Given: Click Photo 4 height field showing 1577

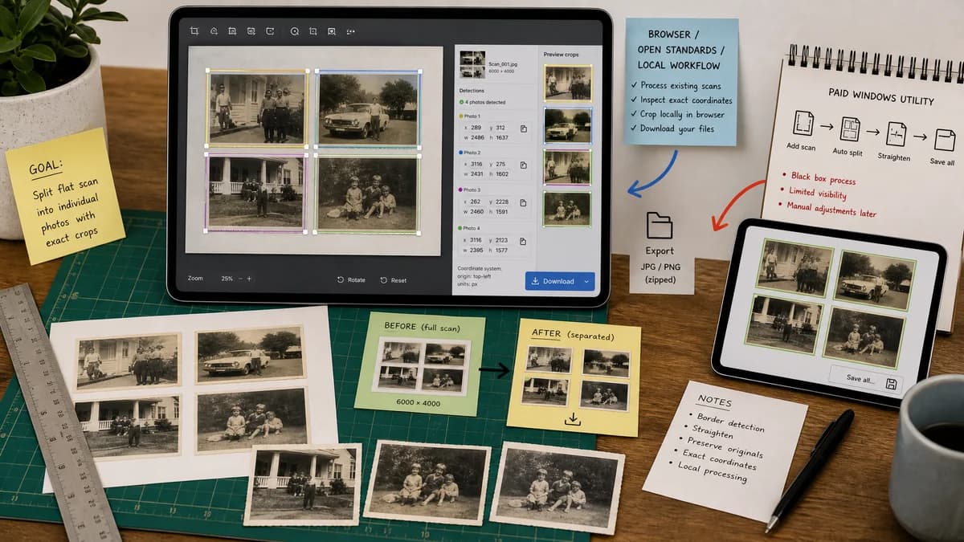Looking at the screenshot, I should pos(500,250).
